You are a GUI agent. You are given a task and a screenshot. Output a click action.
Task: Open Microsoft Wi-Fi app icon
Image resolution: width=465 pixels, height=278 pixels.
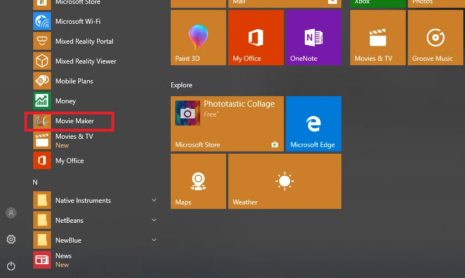(x=42, y=22)
